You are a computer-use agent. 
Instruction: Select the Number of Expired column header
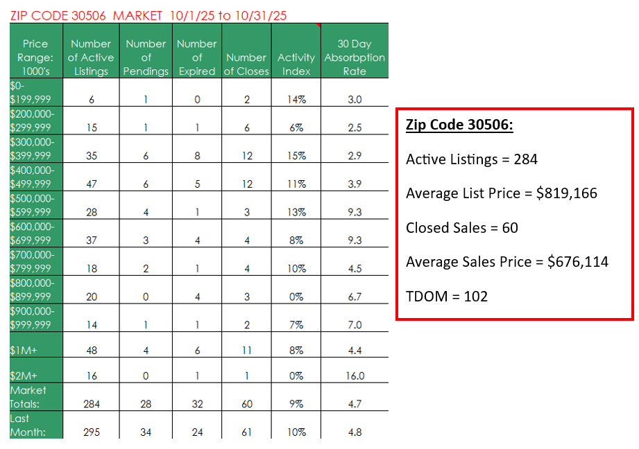[x=197, y=57]
